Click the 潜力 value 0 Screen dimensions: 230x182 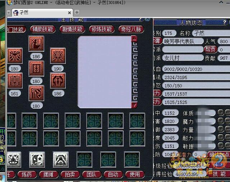(199, 154)
